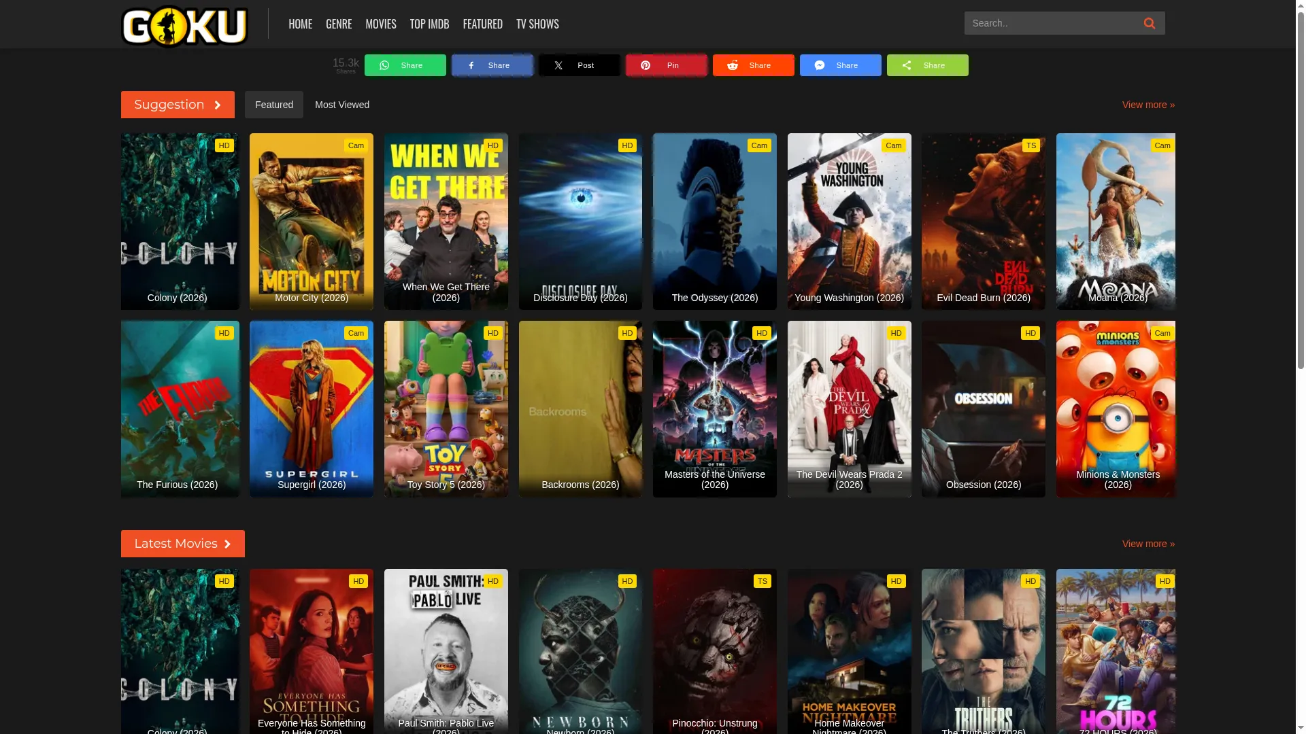The image size is (1306, 734).
Task: Open the Toy Story 5 (2026) poster
Action: [446, 409]
